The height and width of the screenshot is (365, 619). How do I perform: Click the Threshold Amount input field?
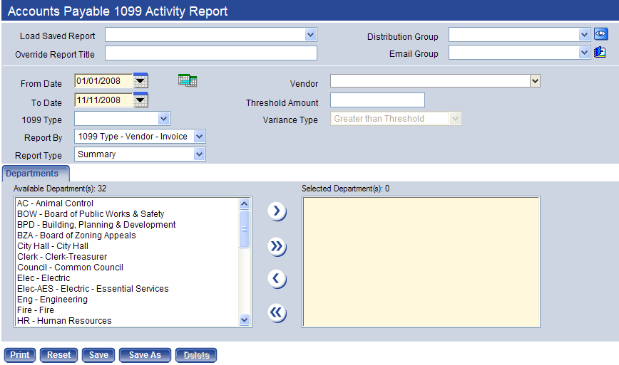coord(377,100)
